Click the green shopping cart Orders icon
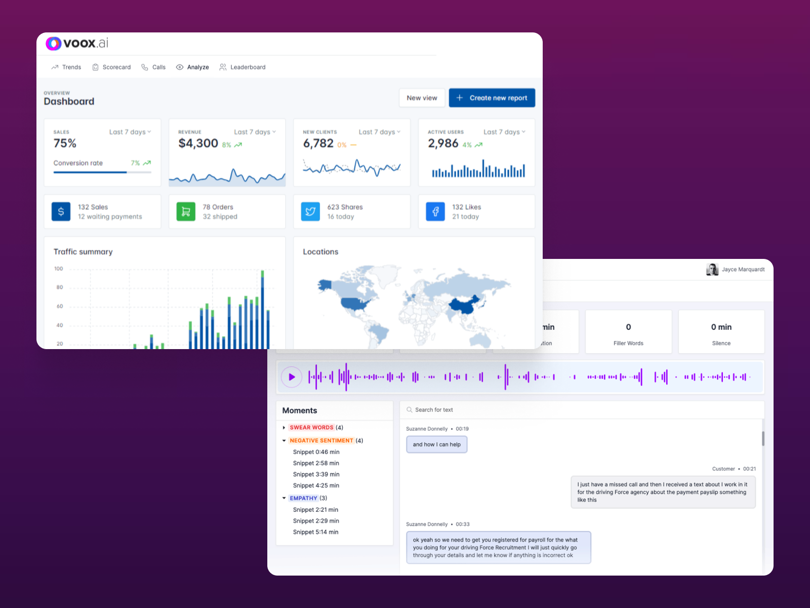Screen dimensions: 810x608 coord(186,212)
